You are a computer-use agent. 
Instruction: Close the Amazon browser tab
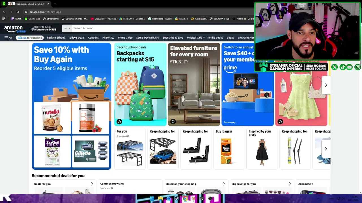pos(48,4)
